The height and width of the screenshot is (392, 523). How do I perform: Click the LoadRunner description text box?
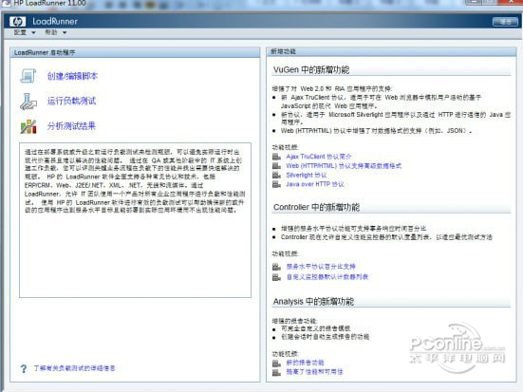click(x=135, y=220)
